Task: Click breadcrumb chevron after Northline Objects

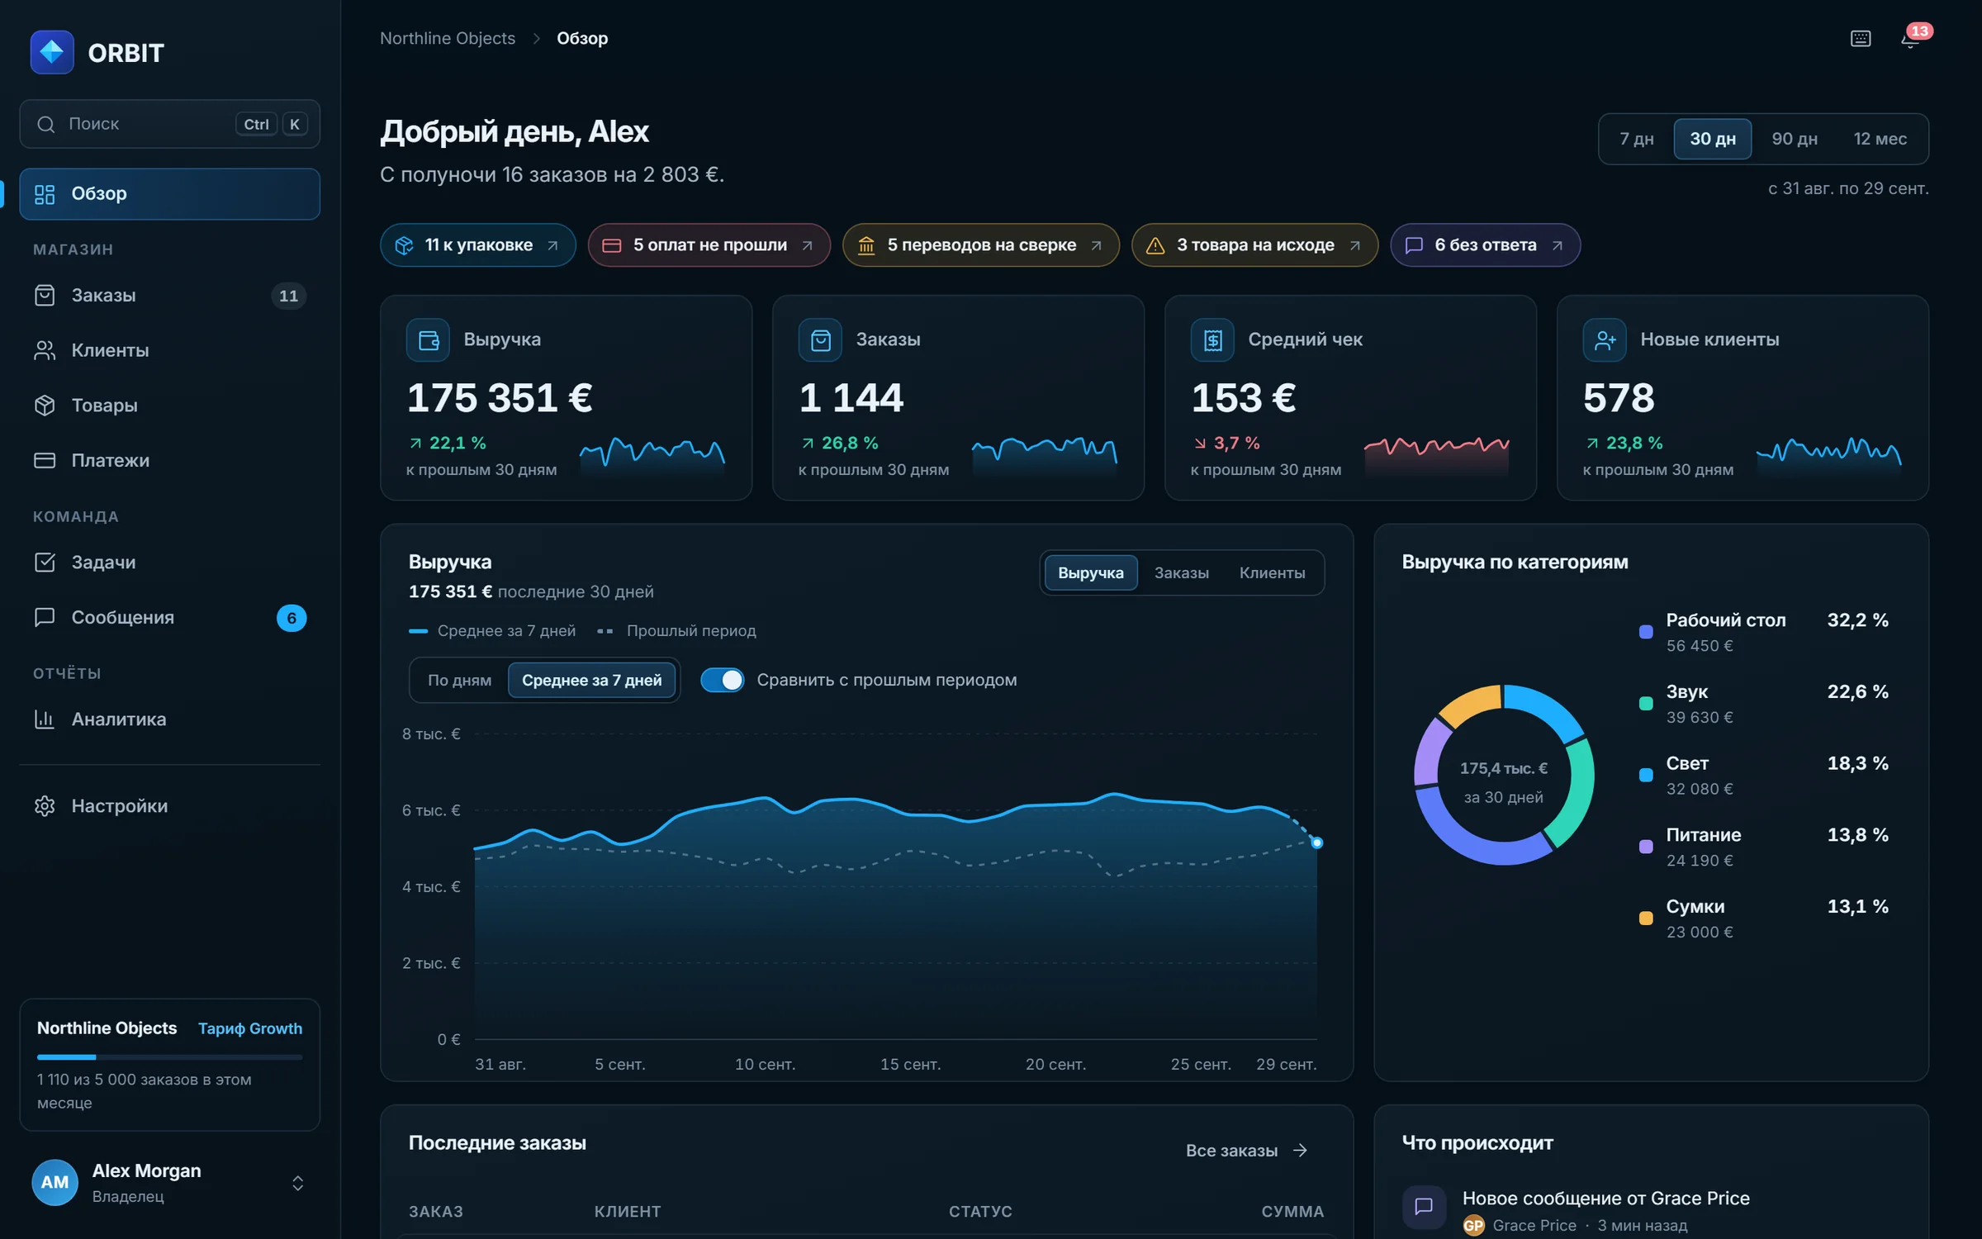Action: 536,39
